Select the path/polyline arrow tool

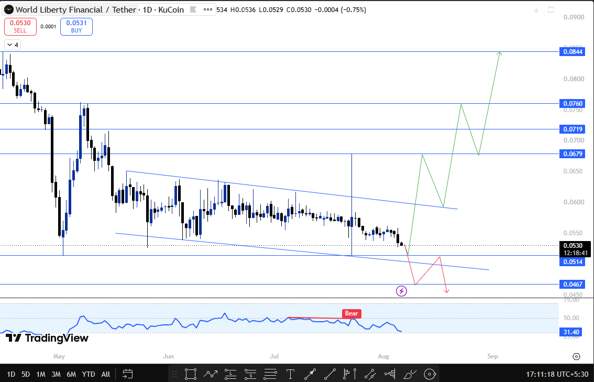coord(210,374)
